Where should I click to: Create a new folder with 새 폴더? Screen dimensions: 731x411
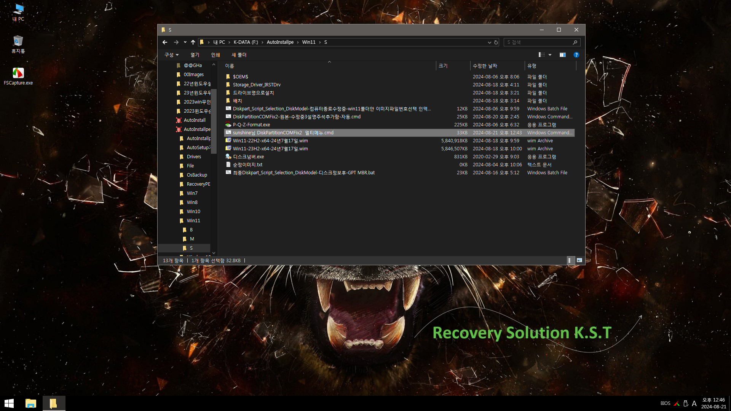coord(239,55)
